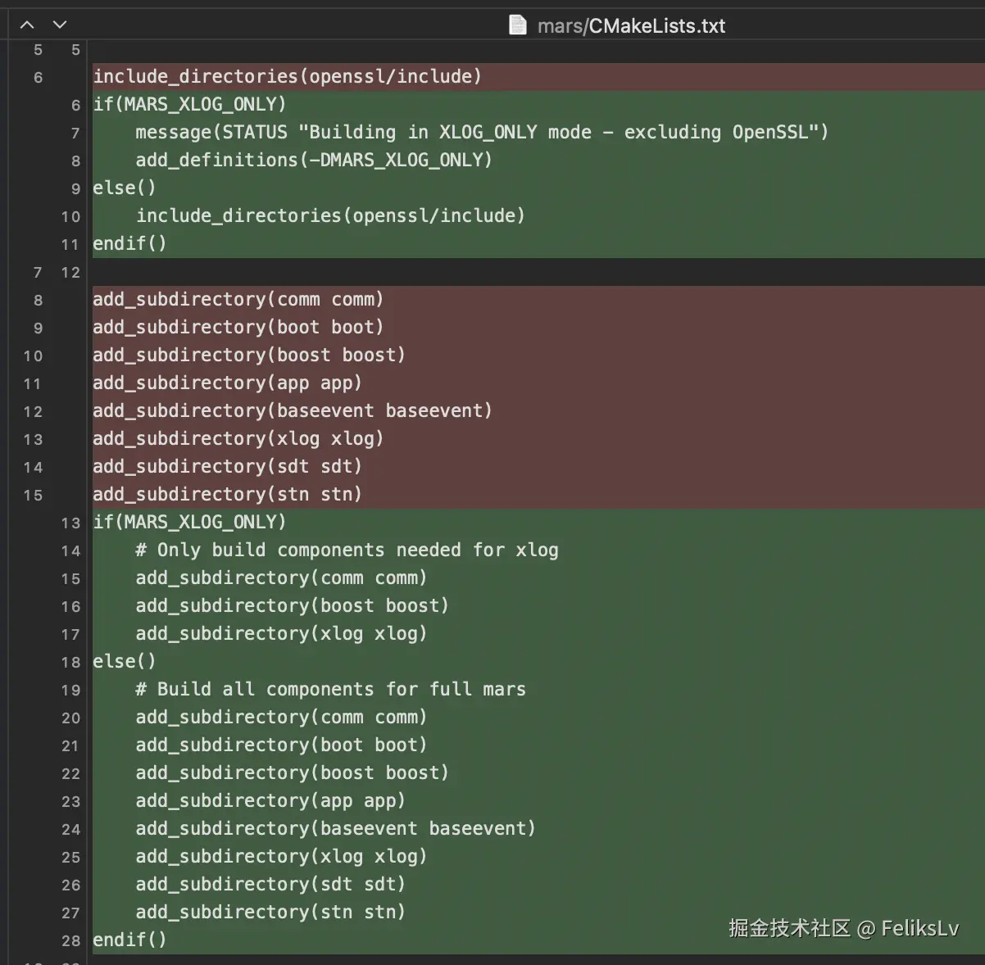Click the empty unchanged line 7/12
Viewport: 985px width, 965px height.
click(x=492, y=272)
